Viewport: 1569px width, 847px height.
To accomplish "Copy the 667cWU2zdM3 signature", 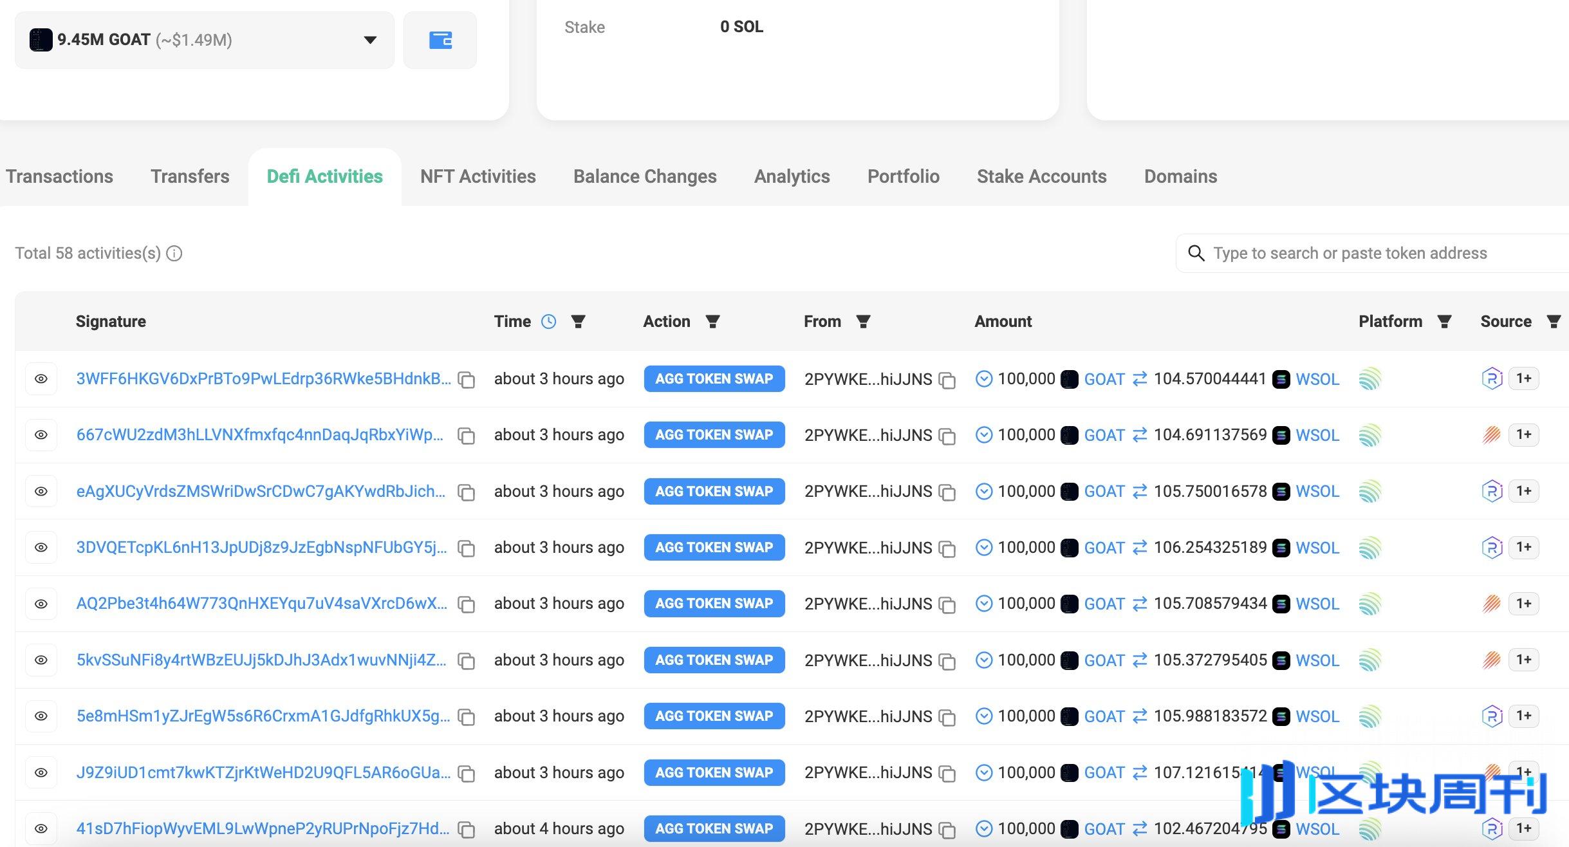I will [466, 436].
